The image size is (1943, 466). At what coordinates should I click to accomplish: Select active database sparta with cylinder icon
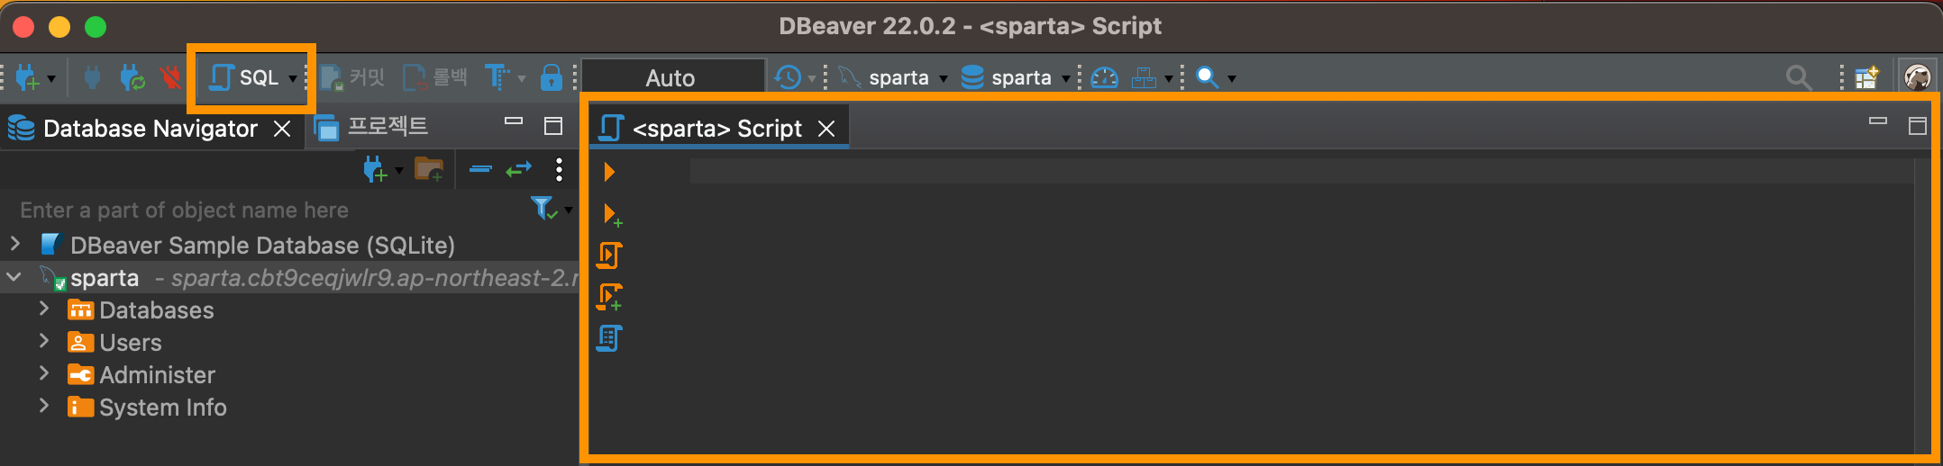coord(1017,78)
